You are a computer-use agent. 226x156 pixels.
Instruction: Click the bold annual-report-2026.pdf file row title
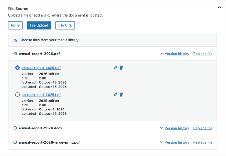[x=39, y=54]
